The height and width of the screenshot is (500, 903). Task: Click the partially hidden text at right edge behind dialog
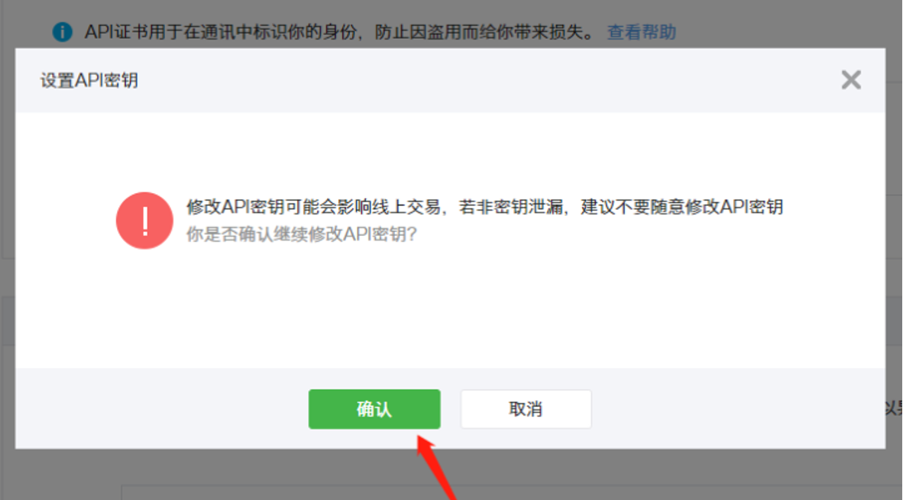(894, 408)
